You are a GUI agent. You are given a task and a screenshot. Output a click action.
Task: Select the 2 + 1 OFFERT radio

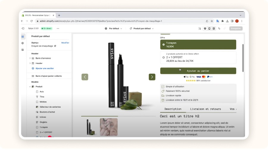tap(163, 57)
